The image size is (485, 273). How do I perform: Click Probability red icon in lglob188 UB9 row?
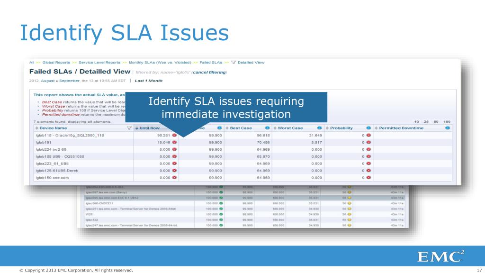tap(368, 156)
